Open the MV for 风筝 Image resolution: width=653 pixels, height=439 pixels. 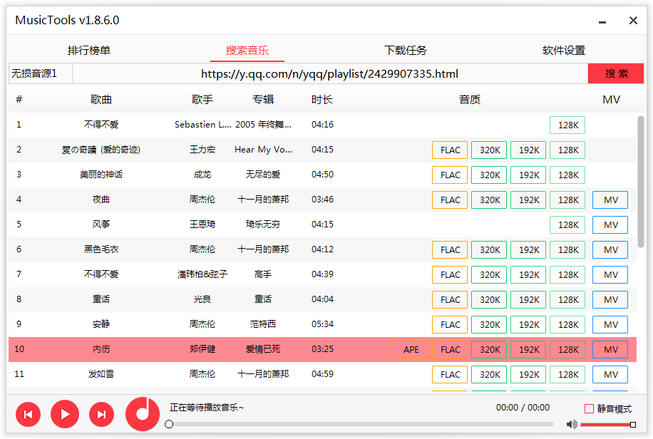click(610, 225)
